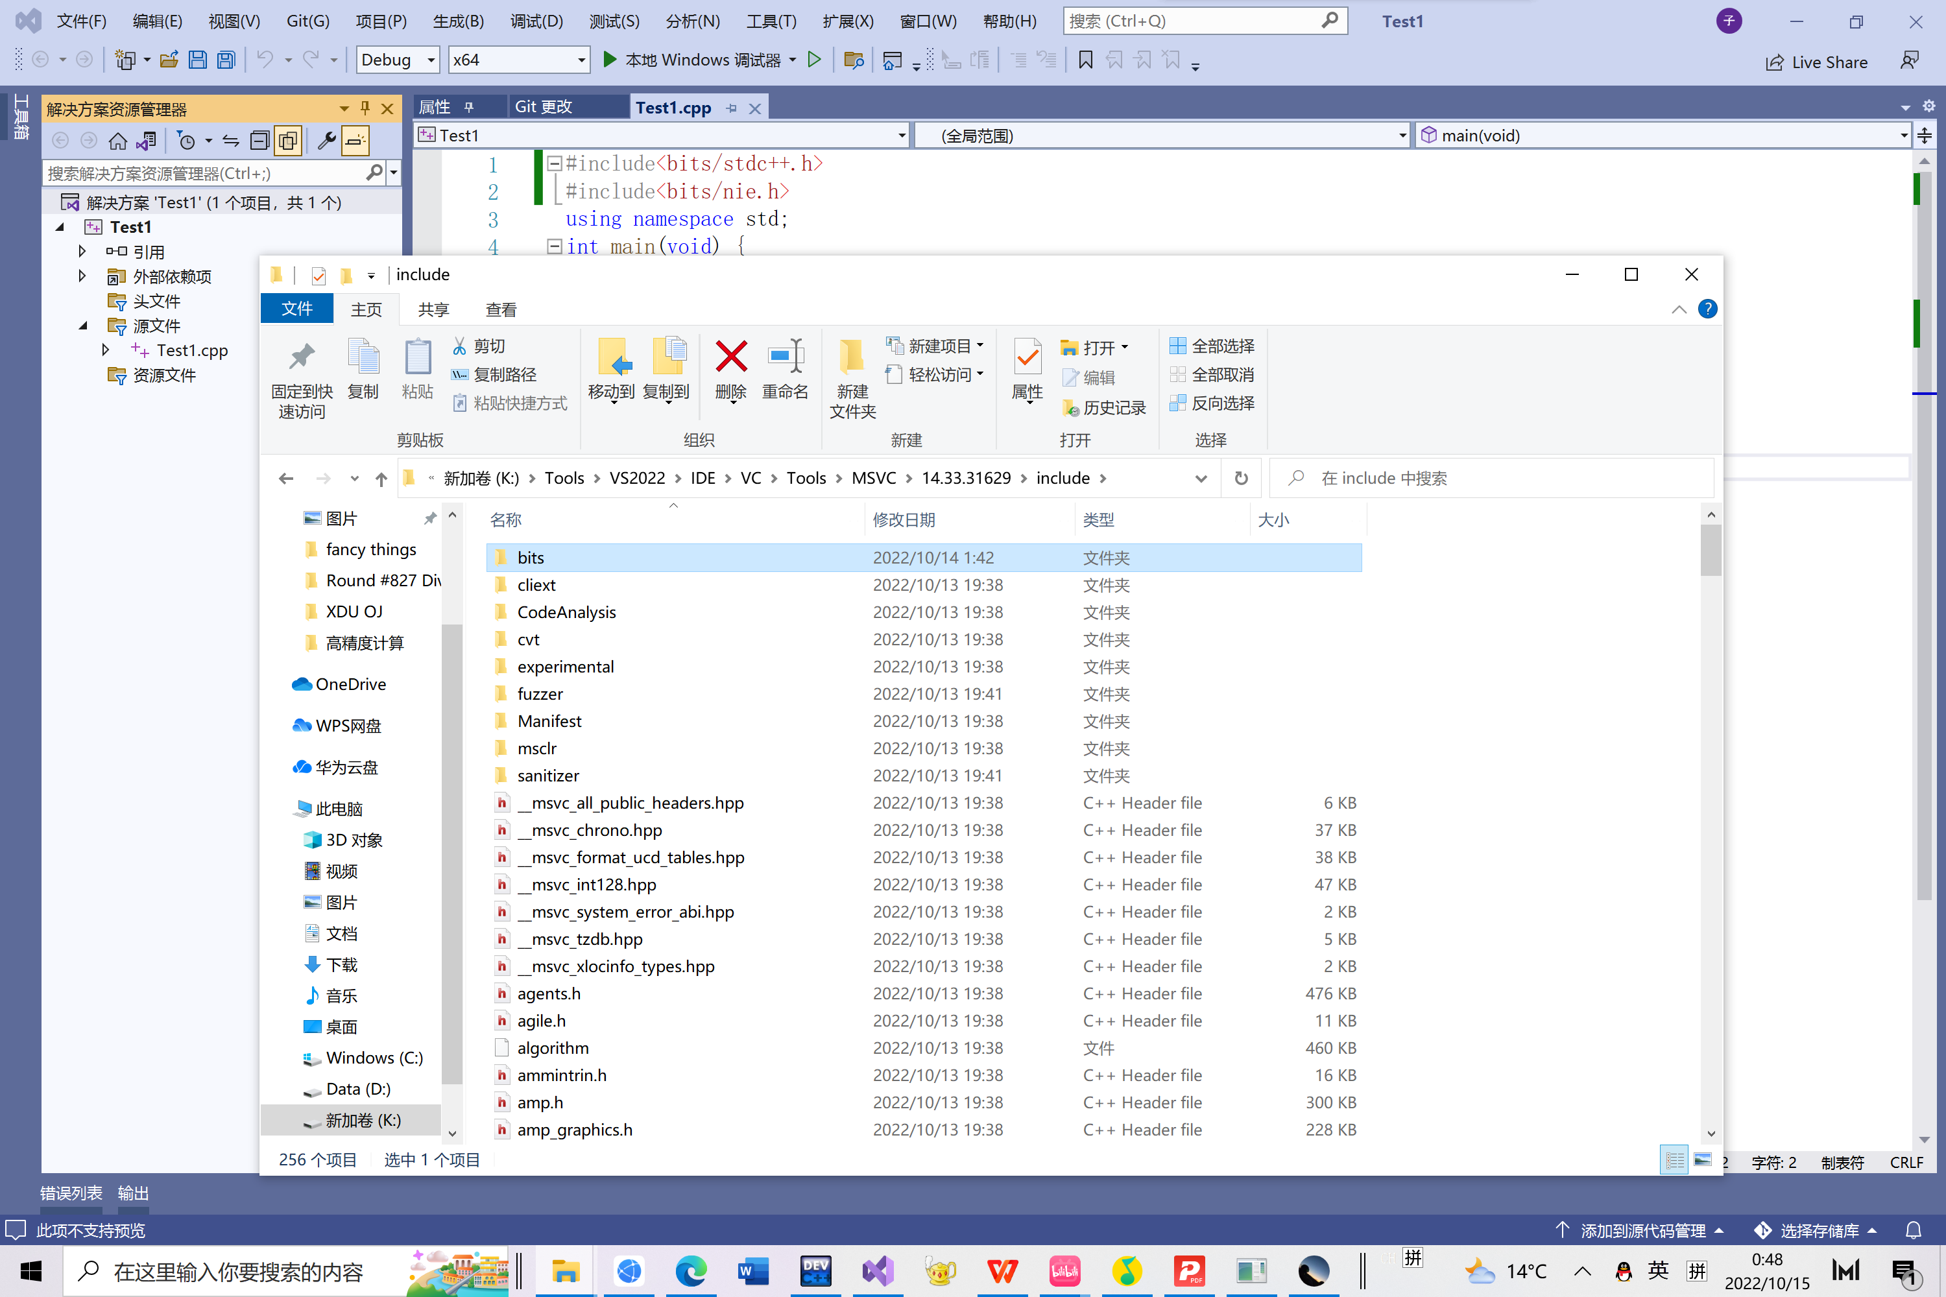Click the include folder search box
1946x1297 pixels.
point(1489,478)
